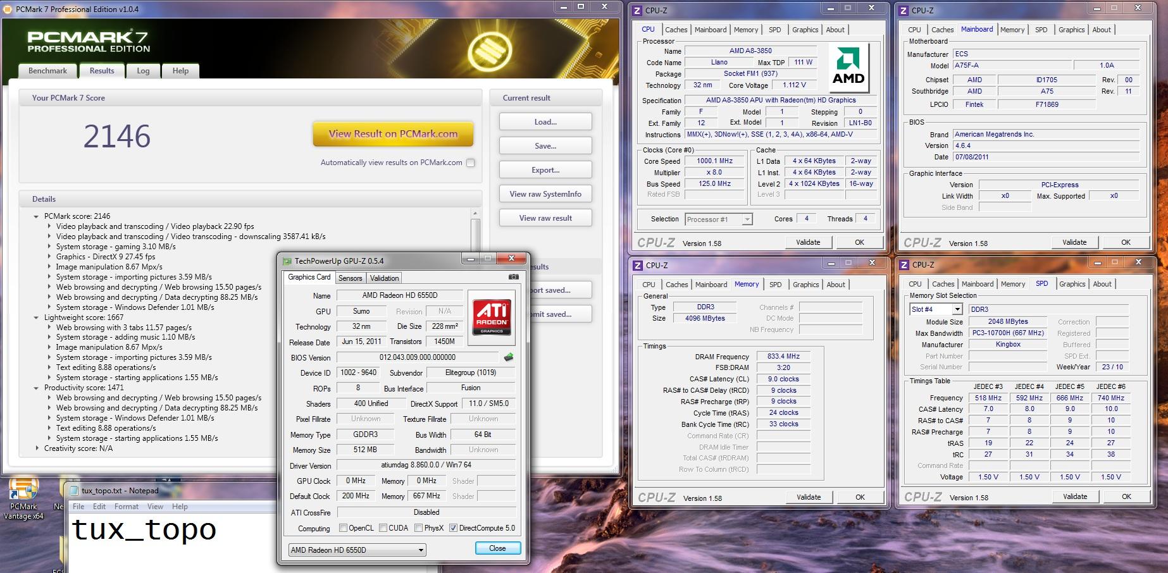Click the AMD logo in CPU-Z
The height and width of the screenshot is (573, 1168).
click(848, 67)
